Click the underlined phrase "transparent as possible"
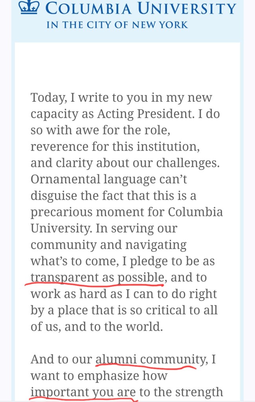The height and width of the screenshot is (402, 255). [x=97, y=277]
